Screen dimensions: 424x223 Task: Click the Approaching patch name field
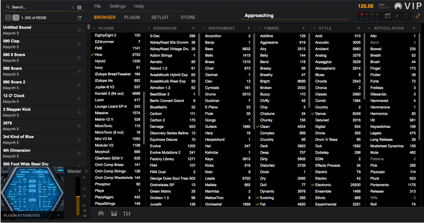pos(294,16)
